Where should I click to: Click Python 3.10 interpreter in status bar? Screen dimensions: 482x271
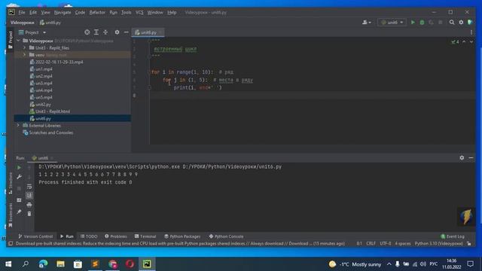click(438, 243)
